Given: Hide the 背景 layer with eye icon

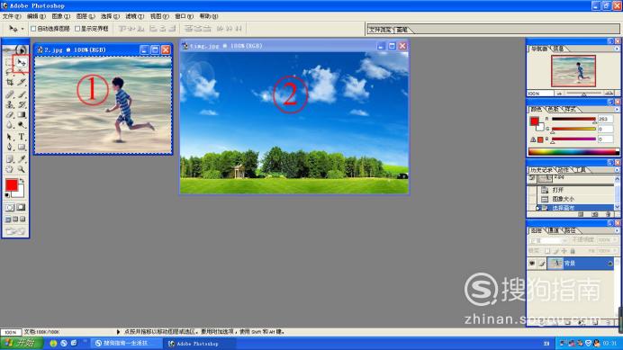Looking at the screenshot, I should 532,264.
